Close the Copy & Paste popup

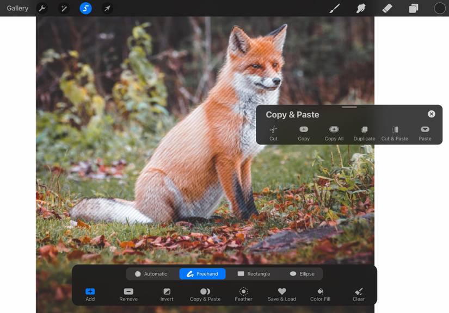coord(431,114)
